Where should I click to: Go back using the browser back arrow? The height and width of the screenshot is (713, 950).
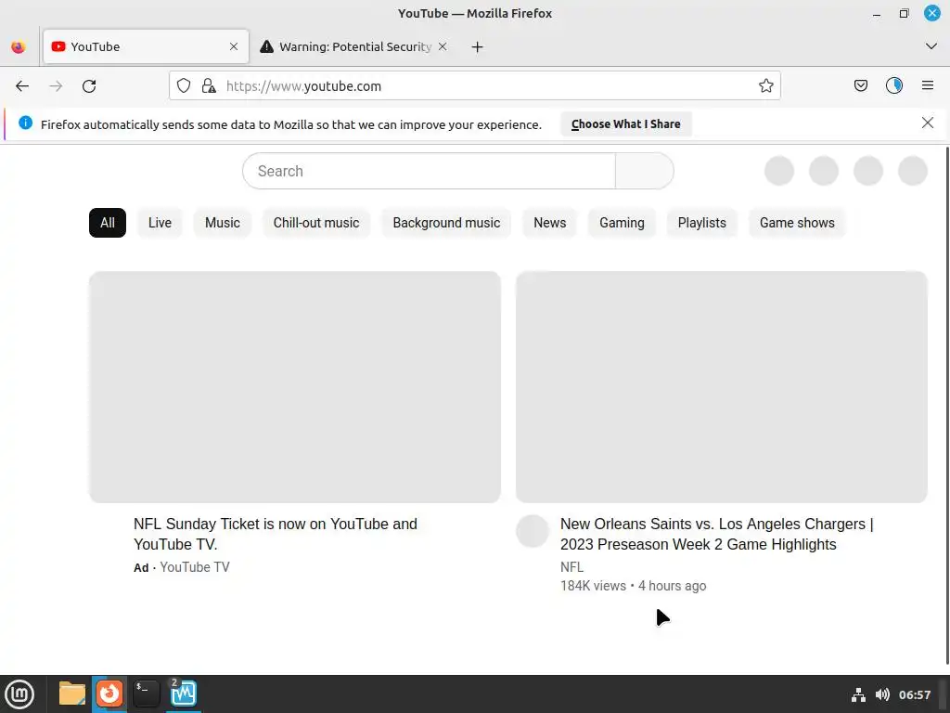pos(22,86)
